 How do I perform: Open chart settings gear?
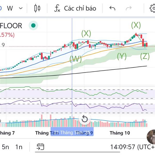tap(152, 8)
